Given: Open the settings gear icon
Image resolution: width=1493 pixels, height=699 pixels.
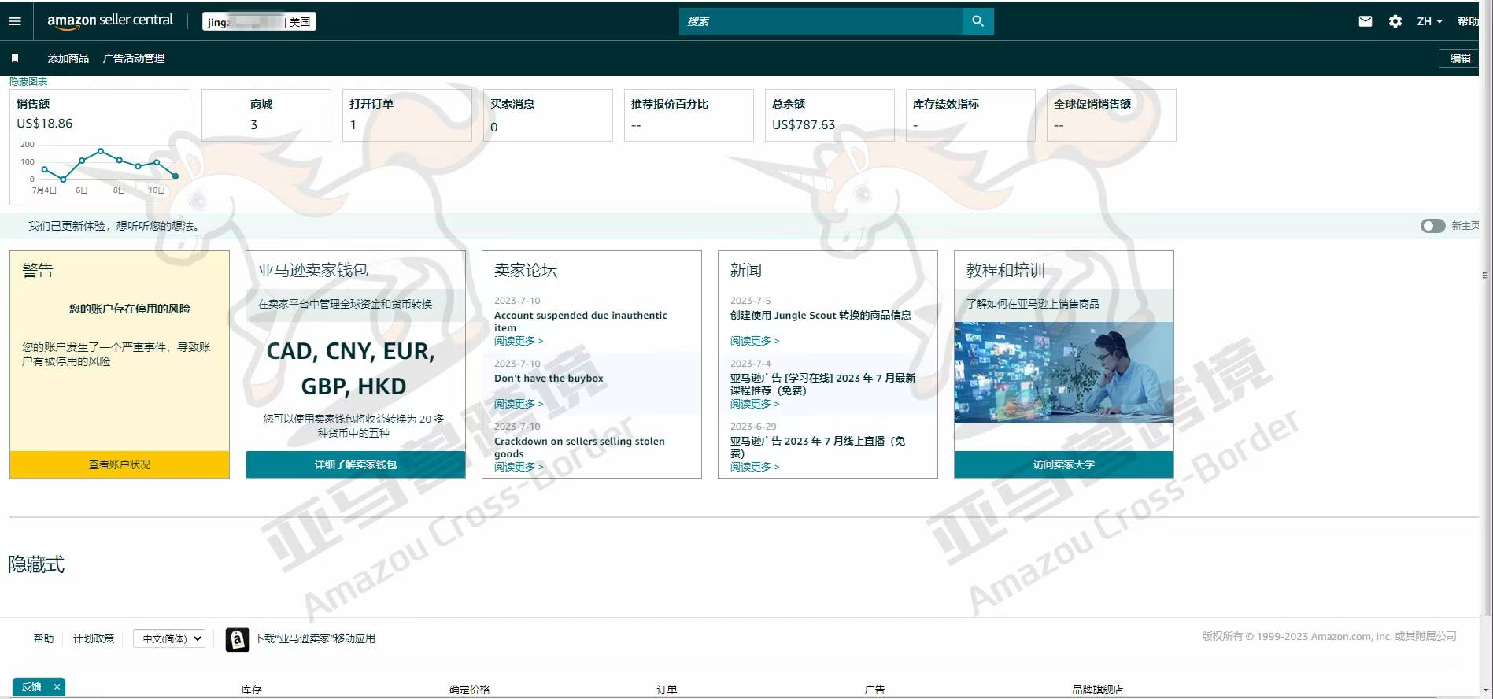Looking at the screenshot, I should pyautogui.click(x=1395, y=21).
